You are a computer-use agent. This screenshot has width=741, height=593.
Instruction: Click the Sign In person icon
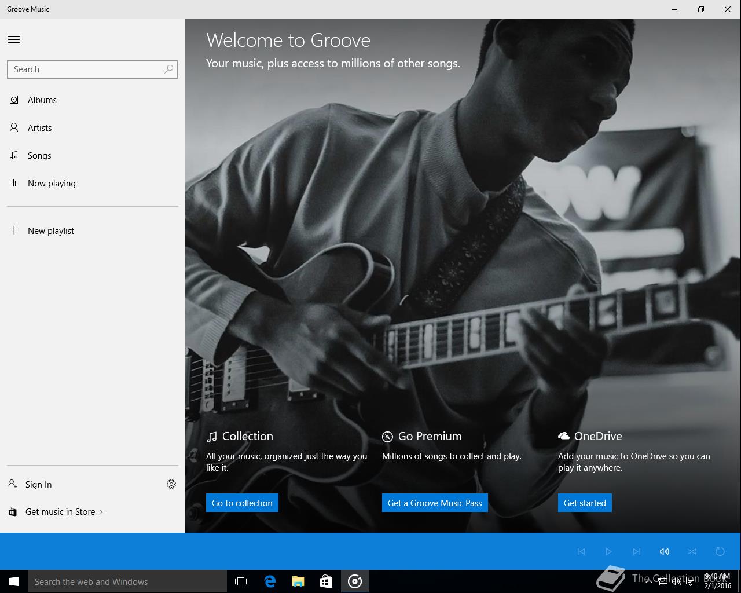(13, 484)
